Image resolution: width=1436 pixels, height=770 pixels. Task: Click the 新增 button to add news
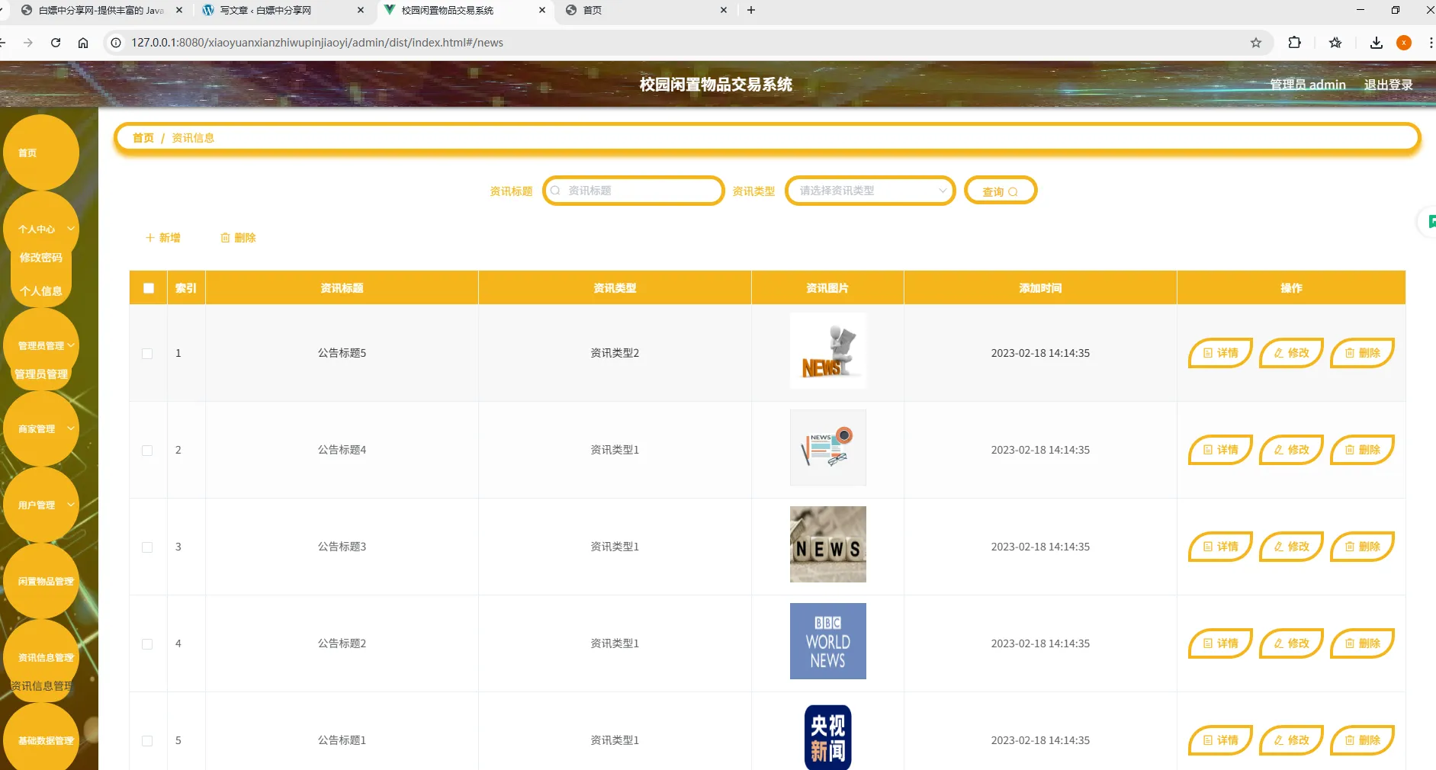click(162, 238)
